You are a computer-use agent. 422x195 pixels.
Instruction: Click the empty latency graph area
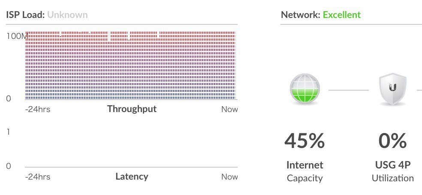click(x=131, y=149)
